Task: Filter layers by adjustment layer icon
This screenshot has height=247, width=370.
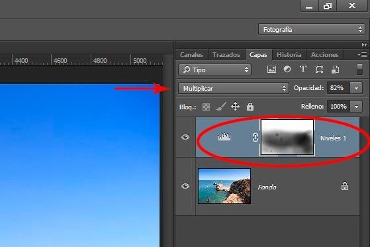Action: pyautogui.click(x=287, y=69)
